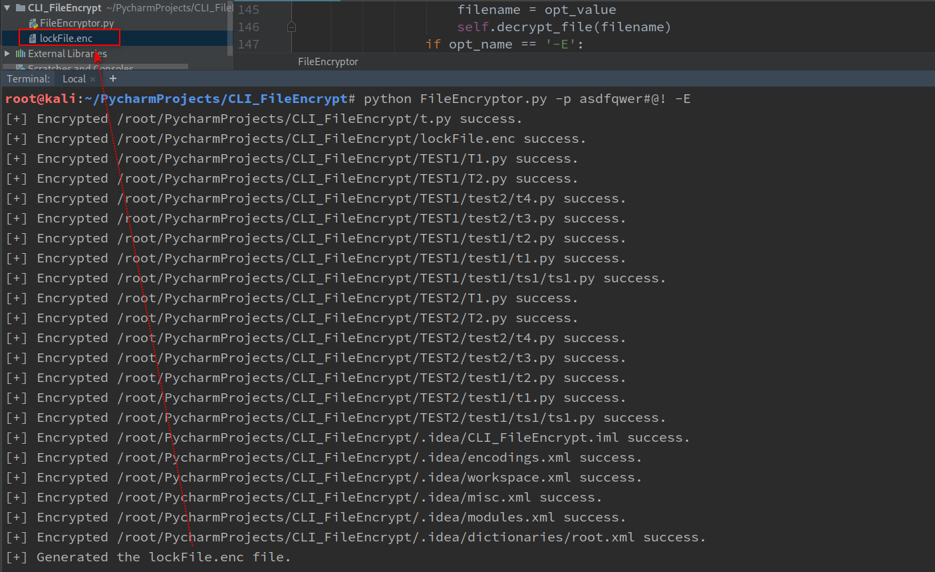This screenshot has width=935, height=572.
Task: Collapse the code fold marker at line 146
Action: click(291, 27)
